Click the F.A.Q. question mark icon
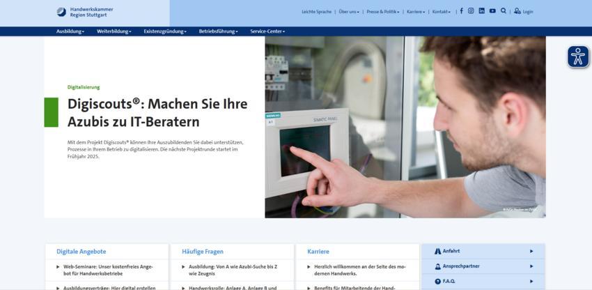The width and height of the screenshot is (592, 290). (x=438, y=282)
